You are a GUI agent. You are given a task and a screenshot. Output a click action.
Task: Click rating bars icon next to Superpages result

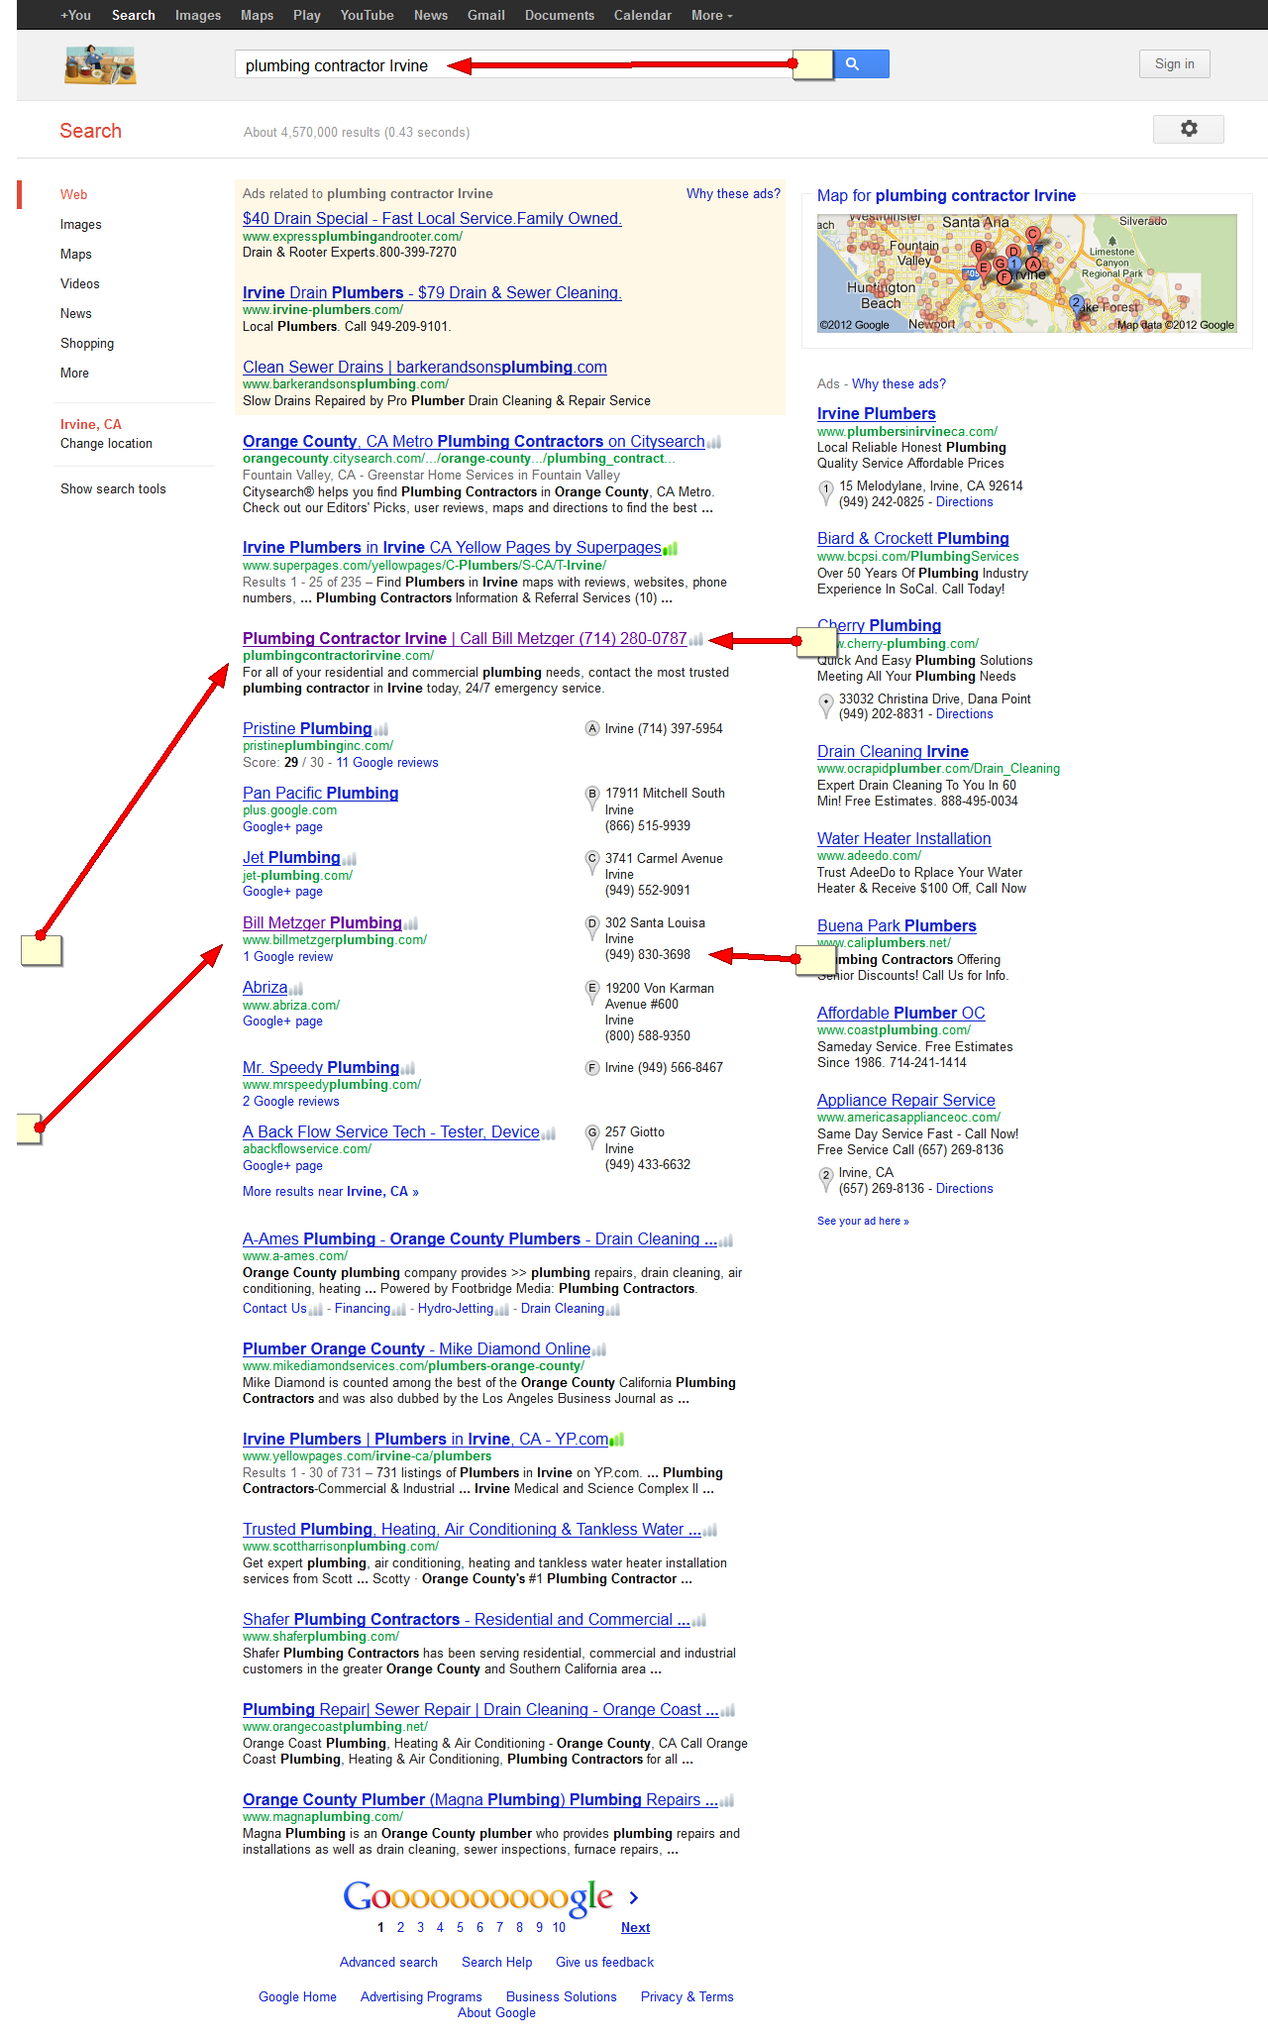[x=671, y=548]
